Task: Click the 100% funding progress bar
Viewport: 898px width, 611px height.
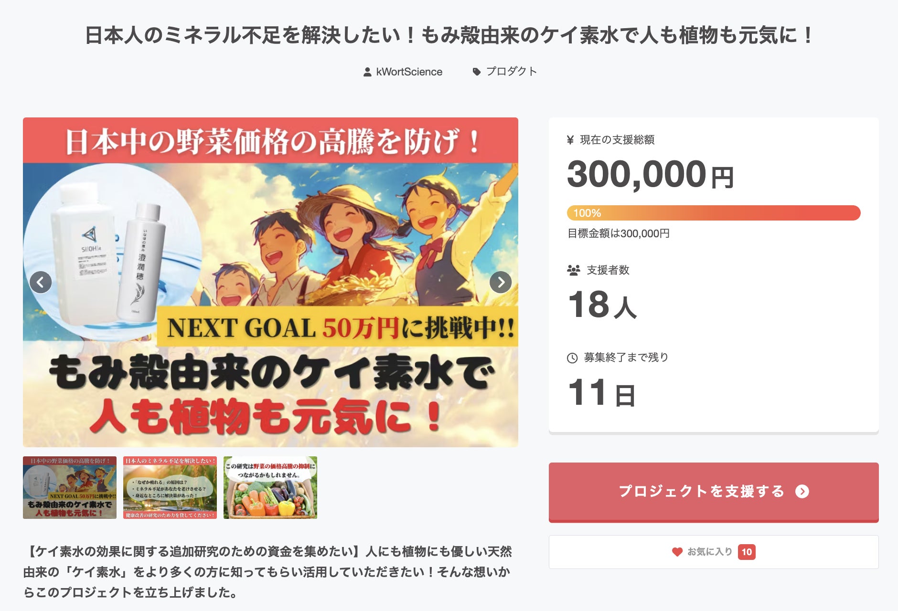Action: pyautogui.click(x=714, y=213)
